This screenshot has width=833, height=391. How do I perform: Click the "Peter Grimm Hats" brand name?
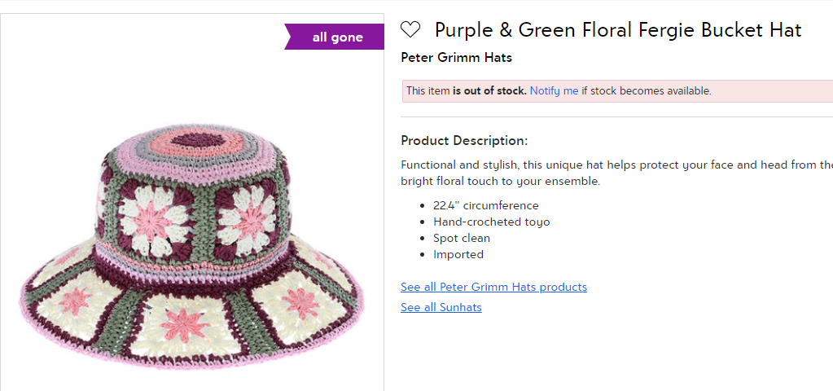coord(456,57)
